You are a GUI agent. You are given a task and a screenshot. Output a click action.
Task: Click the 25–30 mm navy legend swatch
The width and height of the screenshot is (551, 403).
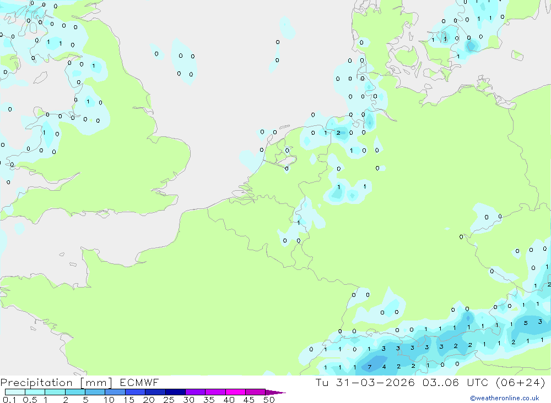175,392
